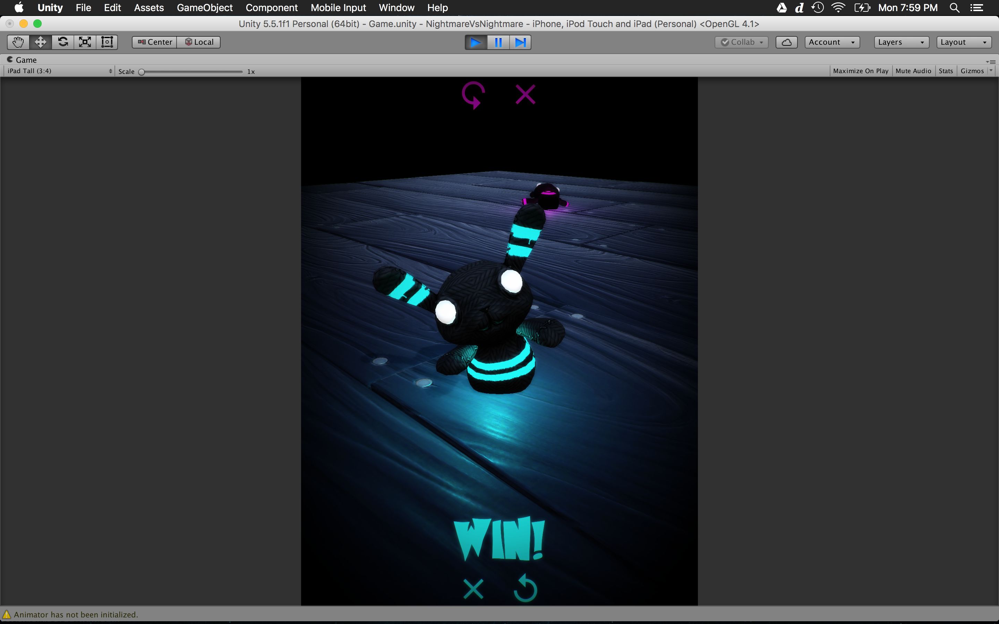
Task: Select the Scale tool
Action: tap(85, 42)
